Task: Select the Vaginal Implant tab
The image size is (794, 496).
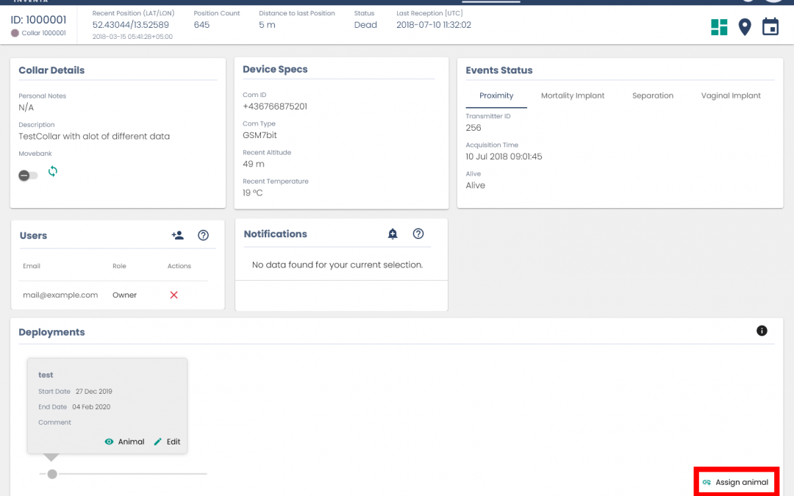Action: pos(731,96)
